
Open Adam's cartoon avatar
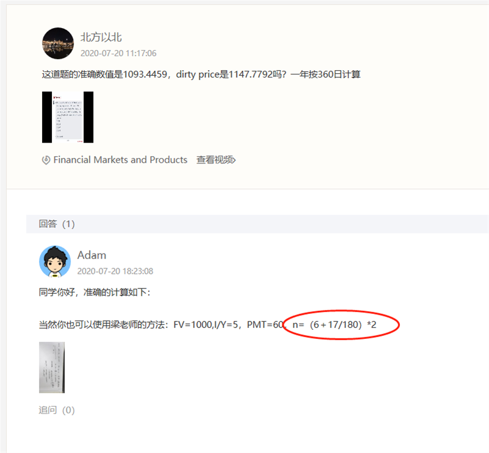pyautogui.click(x=55, y=262)
